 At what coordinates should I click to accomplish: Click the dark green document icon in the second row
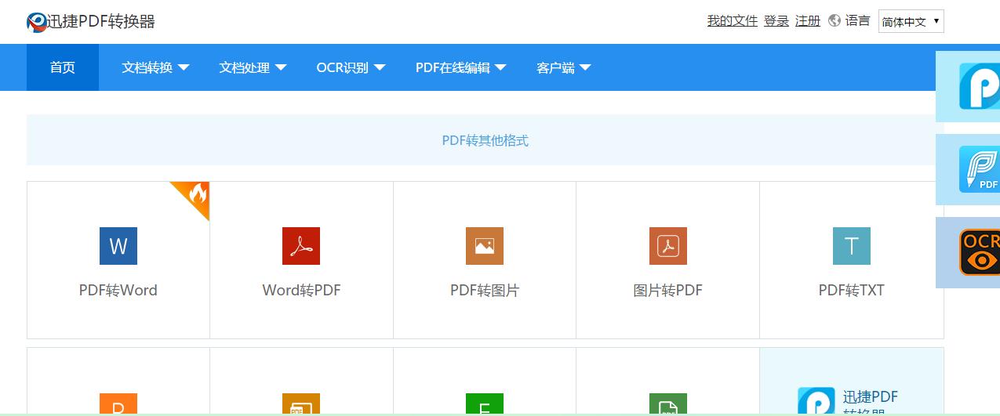(668, 404)
